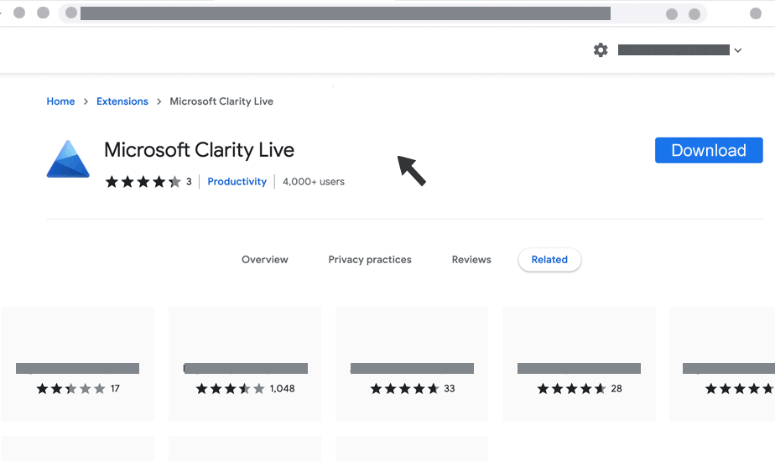The width and height of the screenshot is (775, 461).
Task: Open related extension card with 17 ratings
Action: coord(78,364)
